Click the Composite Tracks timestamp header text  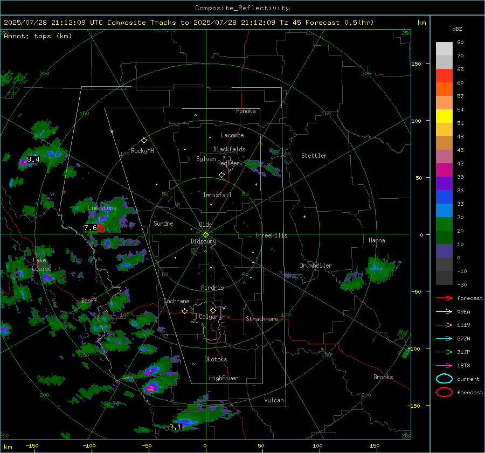[189, 23]
